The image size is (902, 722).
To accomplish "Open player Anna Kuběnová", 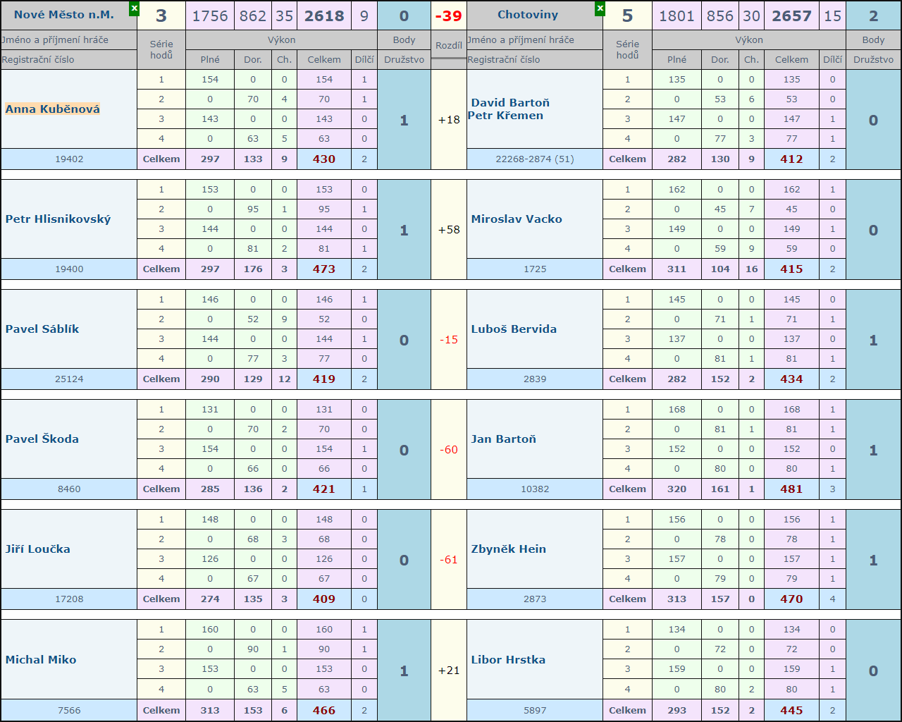I will pos(53,109).
